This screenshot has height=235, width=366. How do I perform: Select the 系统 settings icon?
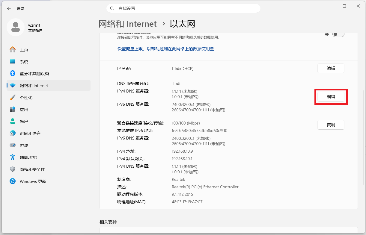23,61
